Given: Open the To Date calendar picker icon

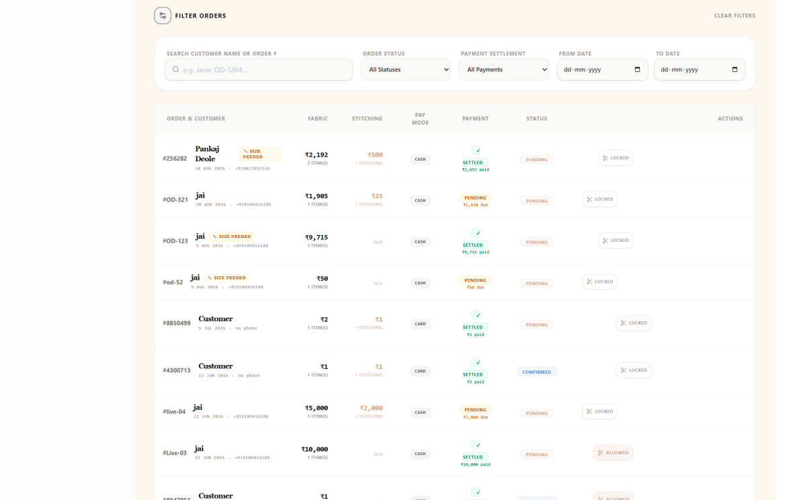Looking at the screenshot, I should 735,70.
